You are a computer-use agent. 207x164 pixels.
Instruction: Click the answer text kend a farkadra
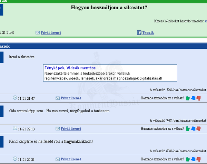[x=22, y=57]
